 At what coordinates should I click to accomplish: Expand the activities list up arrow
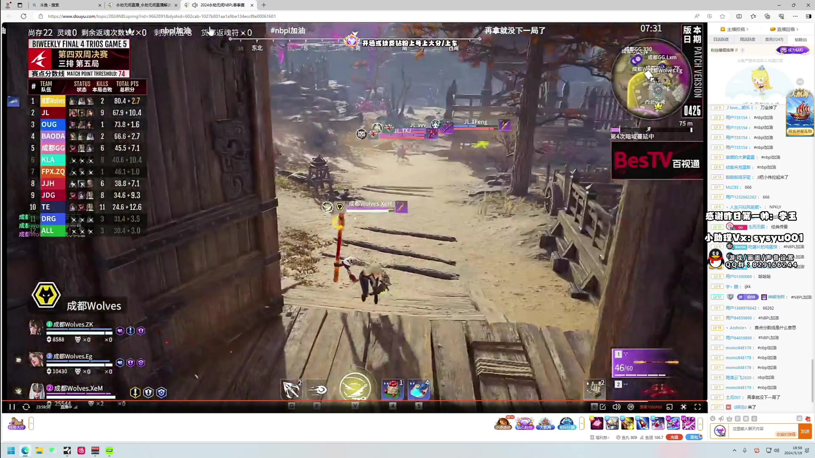point(582,423)
